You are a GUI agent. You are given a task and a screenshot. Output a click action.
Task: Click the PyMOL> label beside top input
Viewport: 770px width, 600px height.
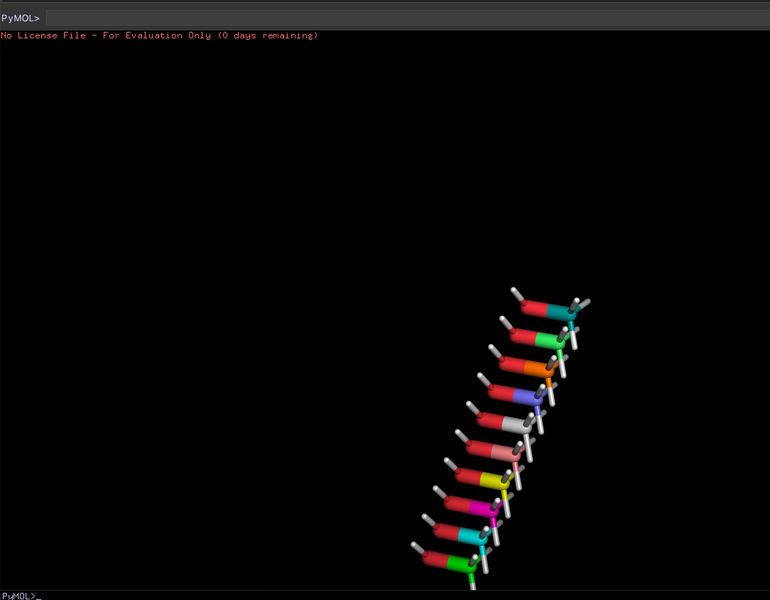click(21, 18)
